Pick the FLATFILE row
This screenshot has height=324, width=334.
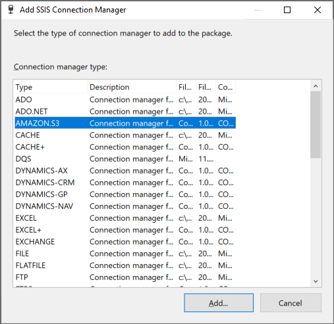(125, 266)
